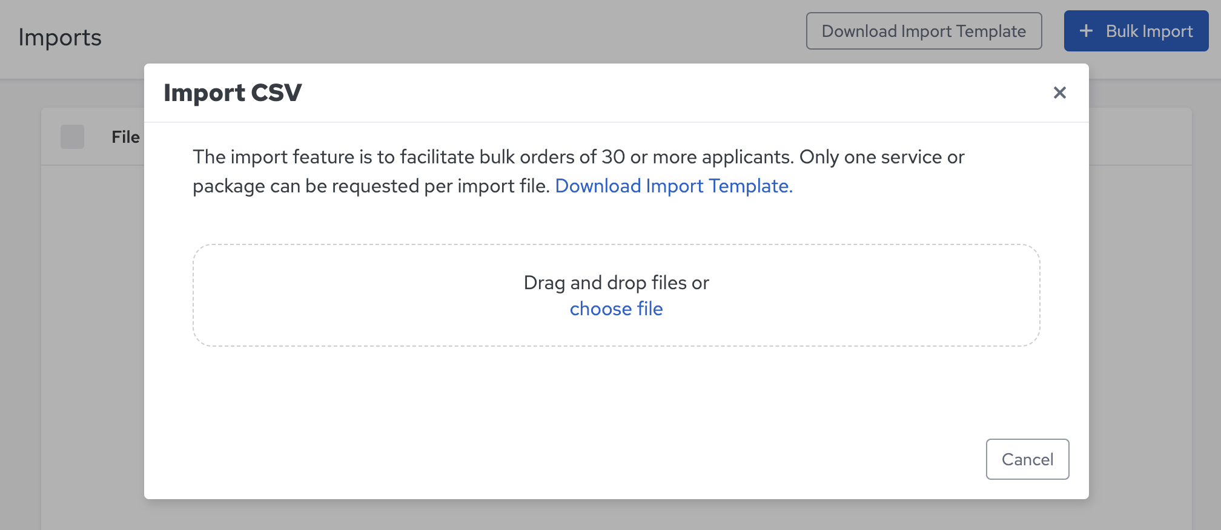
Task: Click the Bulk Import button
Action: [1136, 31]
